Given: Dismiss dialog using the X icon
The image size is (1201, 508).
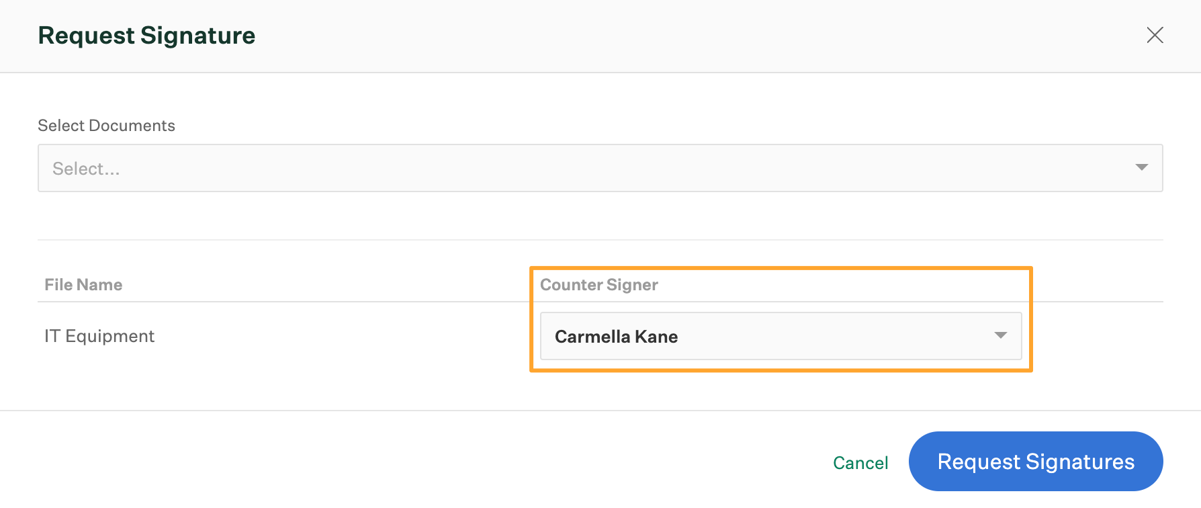Looking at the screenshot, I should coord(1155,35).
